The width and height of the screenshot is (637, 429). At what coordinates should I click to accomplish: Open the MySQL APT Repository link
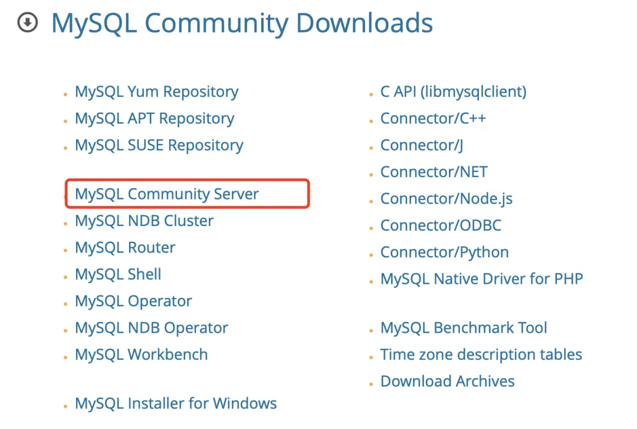[x=155, y=119]
